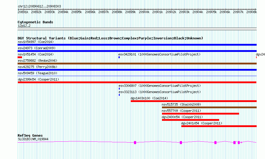Image resolution: width=265 pixels, height=159 pixels.
Task: Click the nsv1051454 (Coe2014) label
Action: pyautogui.click(x=36, y=54)
